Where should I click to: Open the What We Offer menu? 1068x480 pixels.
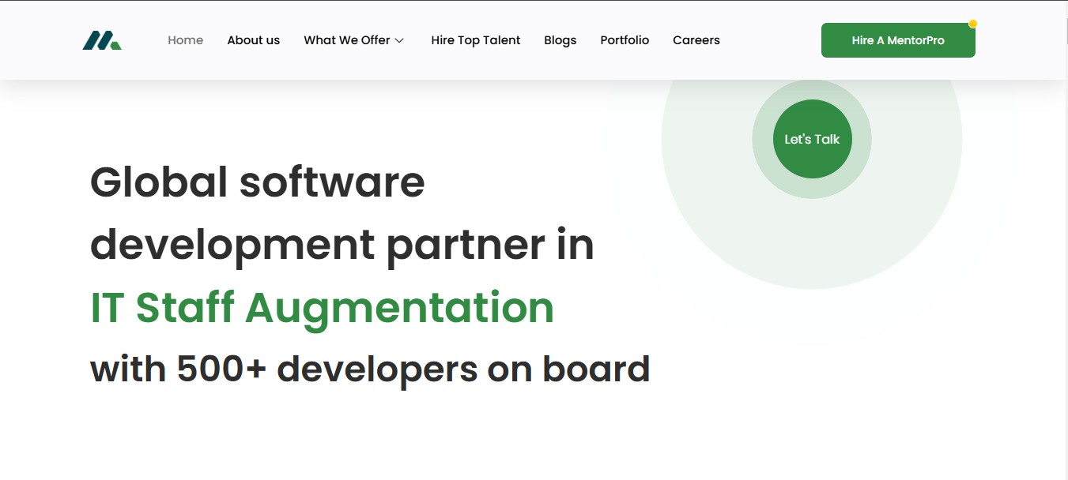coord(346,40)
